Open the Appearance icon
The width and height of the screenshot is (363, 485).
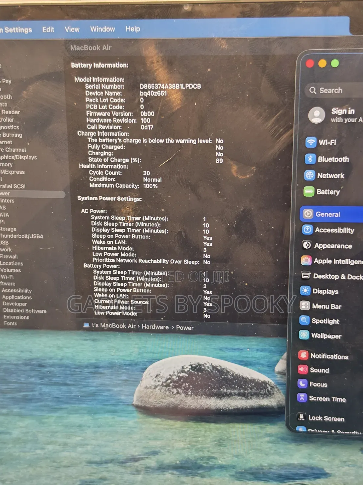(307, 245)
